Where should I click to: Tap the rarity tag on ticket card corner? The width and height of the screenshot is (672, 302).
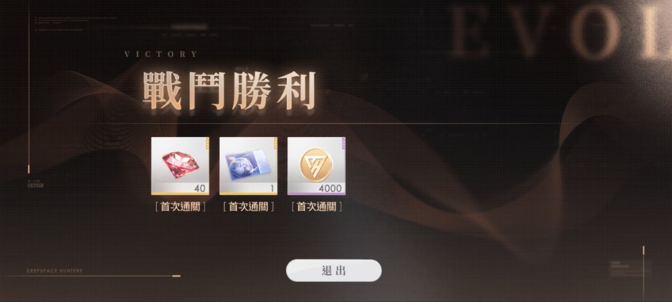pyautogui.click(x=275, y=142)
